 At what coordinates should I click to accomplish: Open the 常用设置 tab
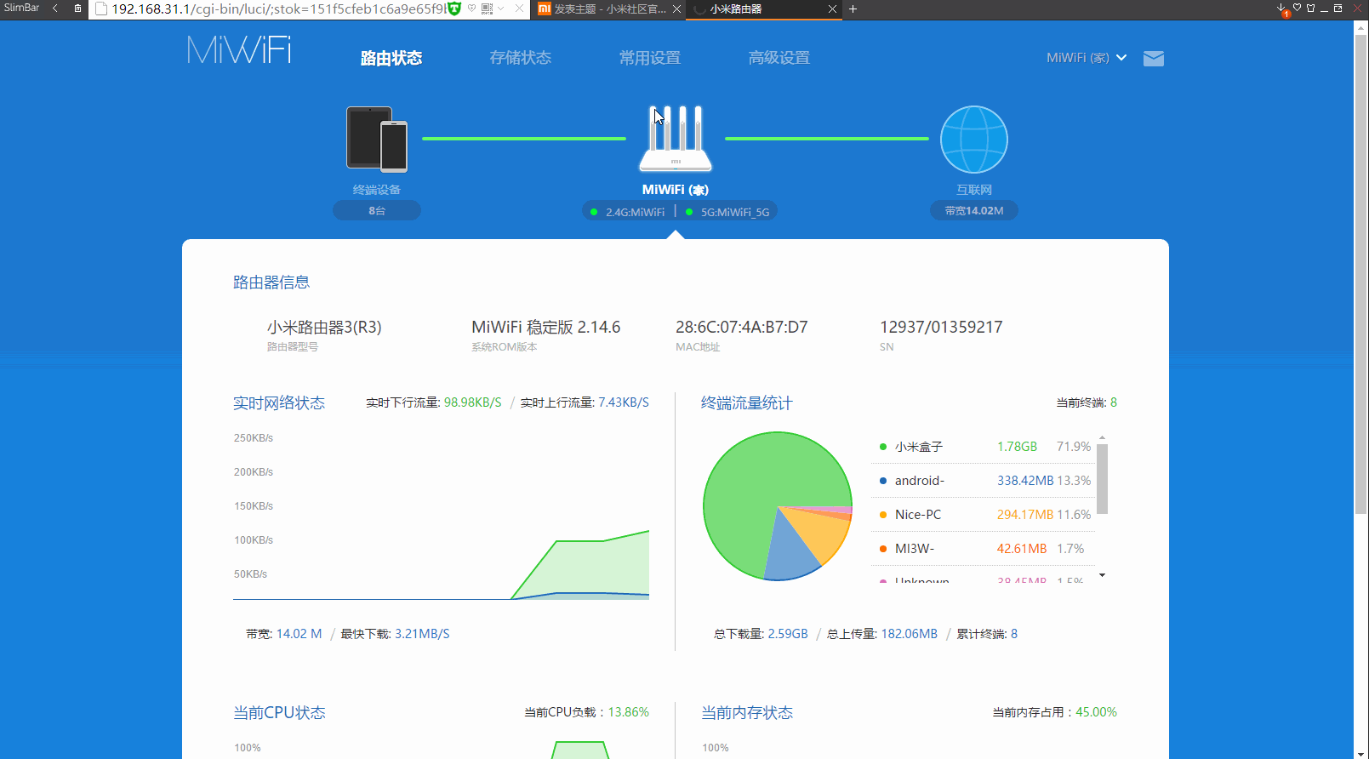coord(650,58)
